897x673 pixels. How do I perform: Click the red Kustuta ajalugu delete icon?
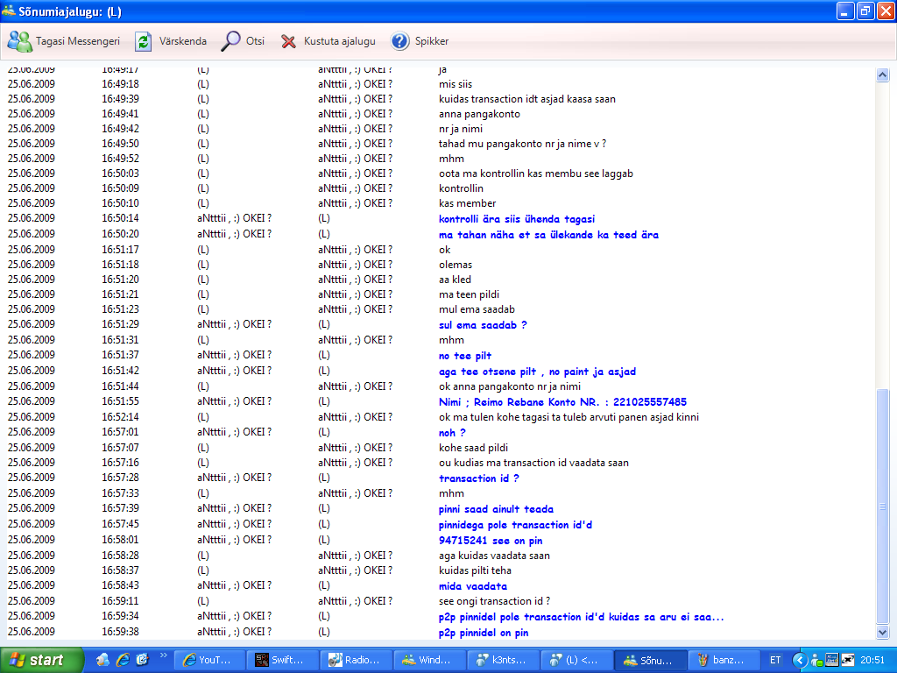(287, 40)
